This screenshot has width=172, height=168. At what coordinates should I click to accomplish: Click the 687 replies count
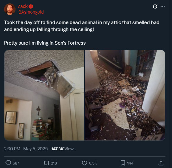(x=16, y=163)
